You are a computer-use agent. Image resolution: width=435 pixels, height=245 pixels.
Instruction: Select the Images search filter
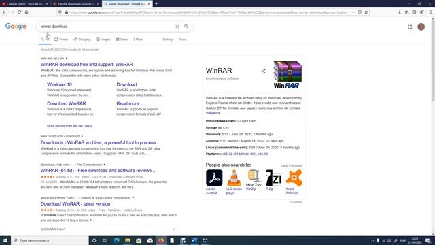[103, 39]
